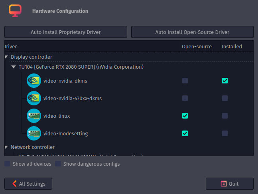Click the Hardware Configuration monitor icon

(x=15, y=11)
